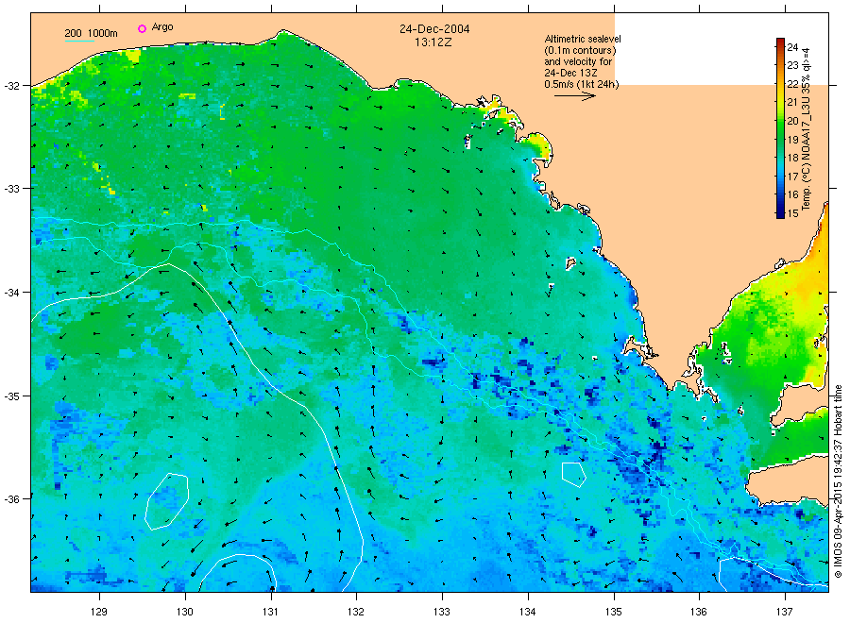Screen dimensions: 850x623
Task: Click latitude axis label -32
Action: (10, 86)
